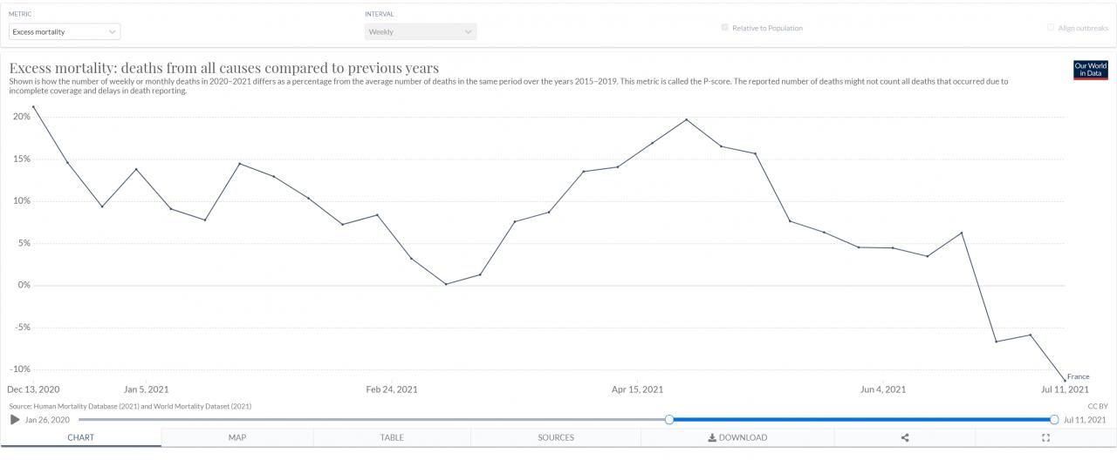The image size is (1117, 460).
Task: Click the Jul 11, 2021 end date label
Action: [x=1085, y=420]
